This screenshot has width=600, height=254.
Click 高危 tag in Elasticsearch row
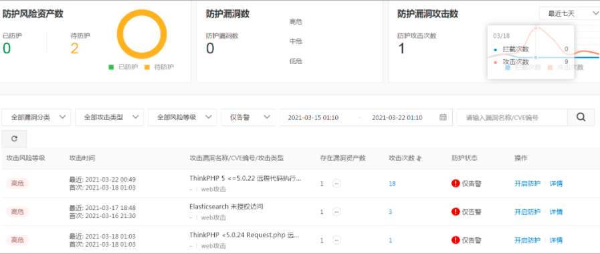click(x=17, y=212)
